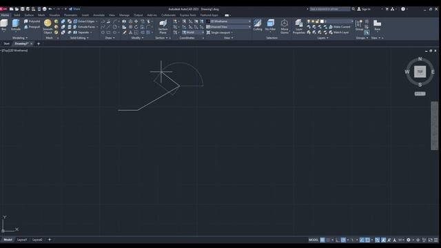Click Match Layer button
Viewport: 441px width, 248px height.
click(339, 32)
